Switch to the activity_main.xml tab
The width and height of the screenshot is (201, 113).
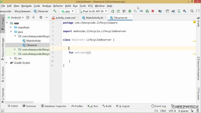pos(65,18)
